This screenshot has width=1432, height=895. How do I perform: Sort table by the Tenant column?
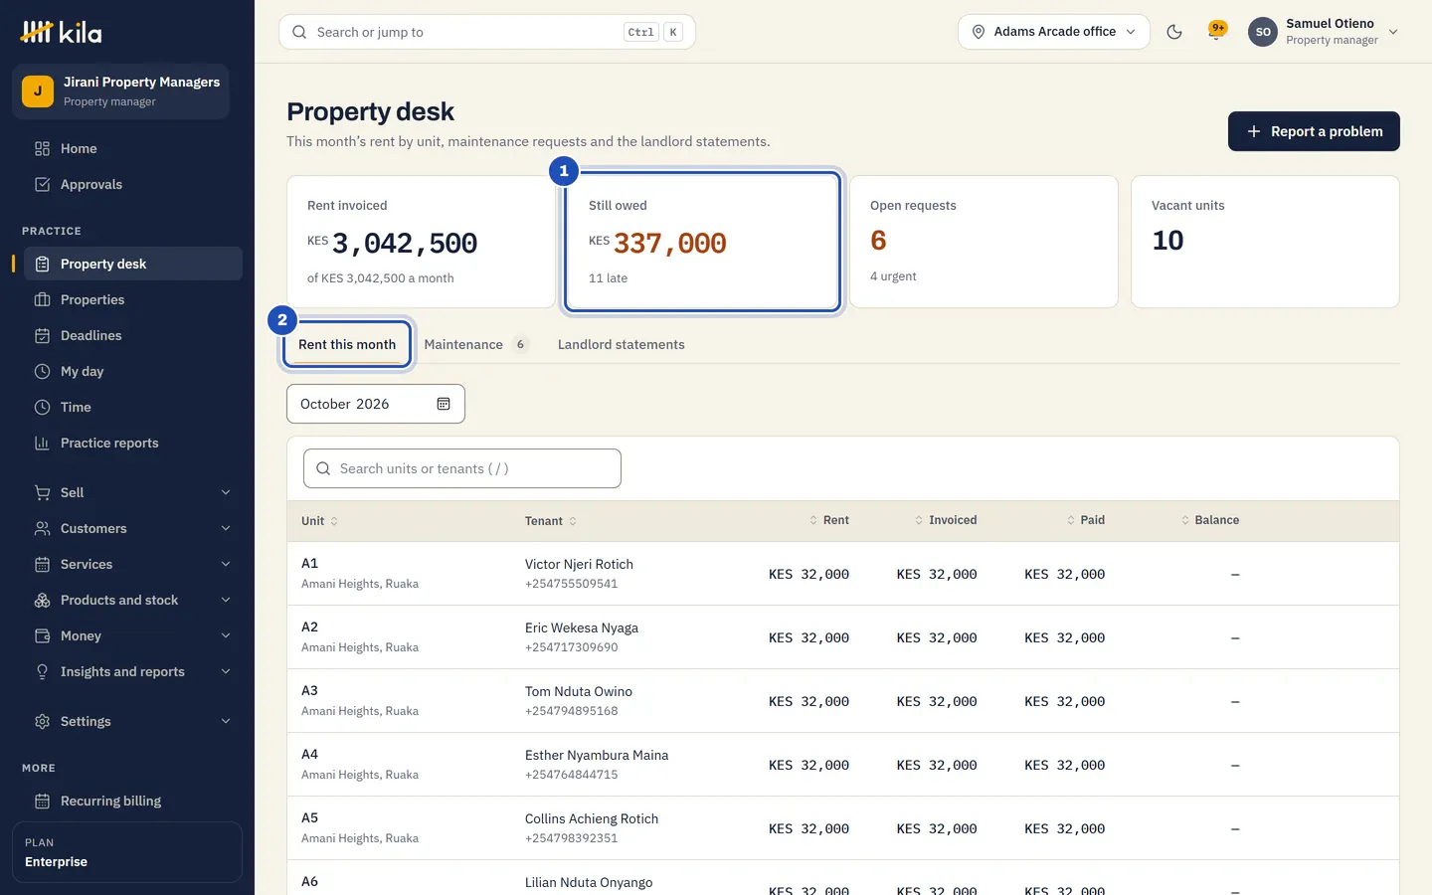pos(551,521)
